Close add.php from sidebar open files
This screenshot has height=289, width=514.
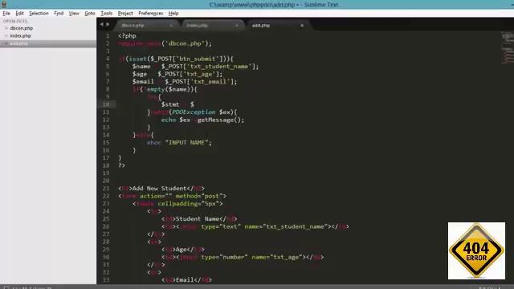[6, 43]
